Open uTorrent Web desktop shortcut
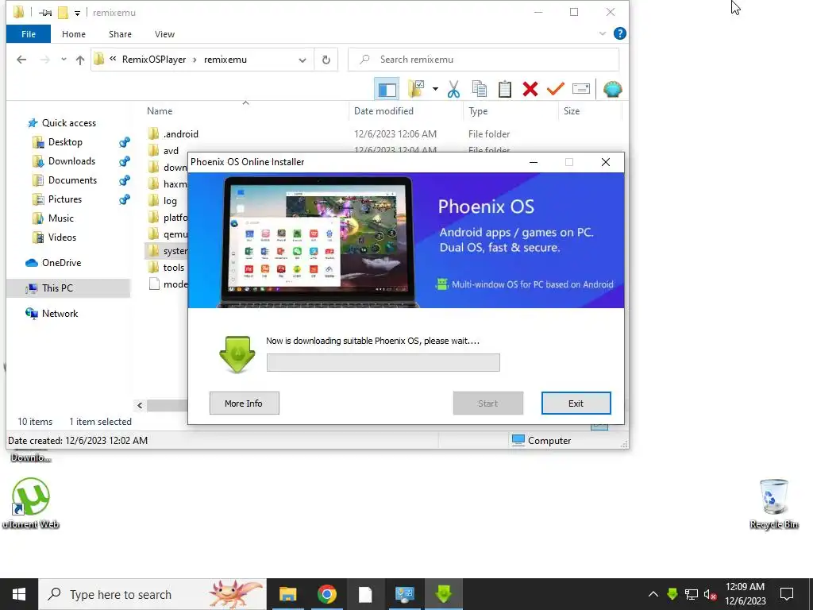This screenshot has height=610, width=813. (x=31, y=503)
